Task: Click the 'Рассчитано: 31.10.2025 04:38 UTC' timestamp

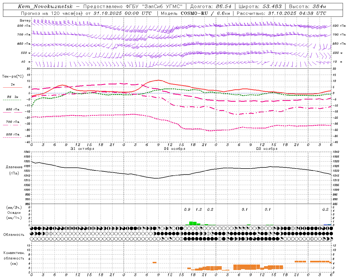Action: [281, 13]
